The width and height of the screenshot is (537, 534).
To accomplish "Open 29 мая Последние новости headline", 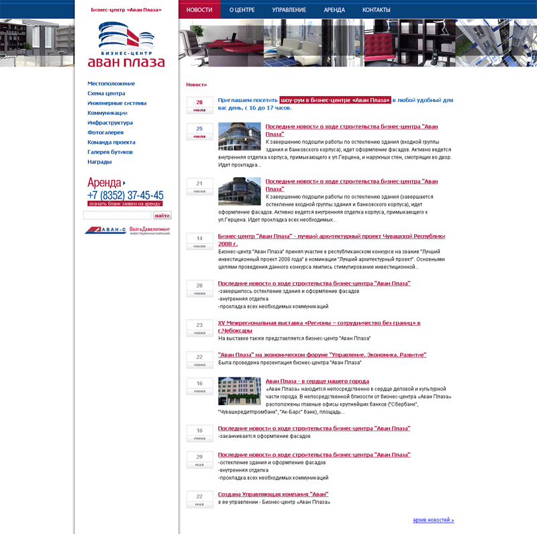I will (x=314, y=455).
